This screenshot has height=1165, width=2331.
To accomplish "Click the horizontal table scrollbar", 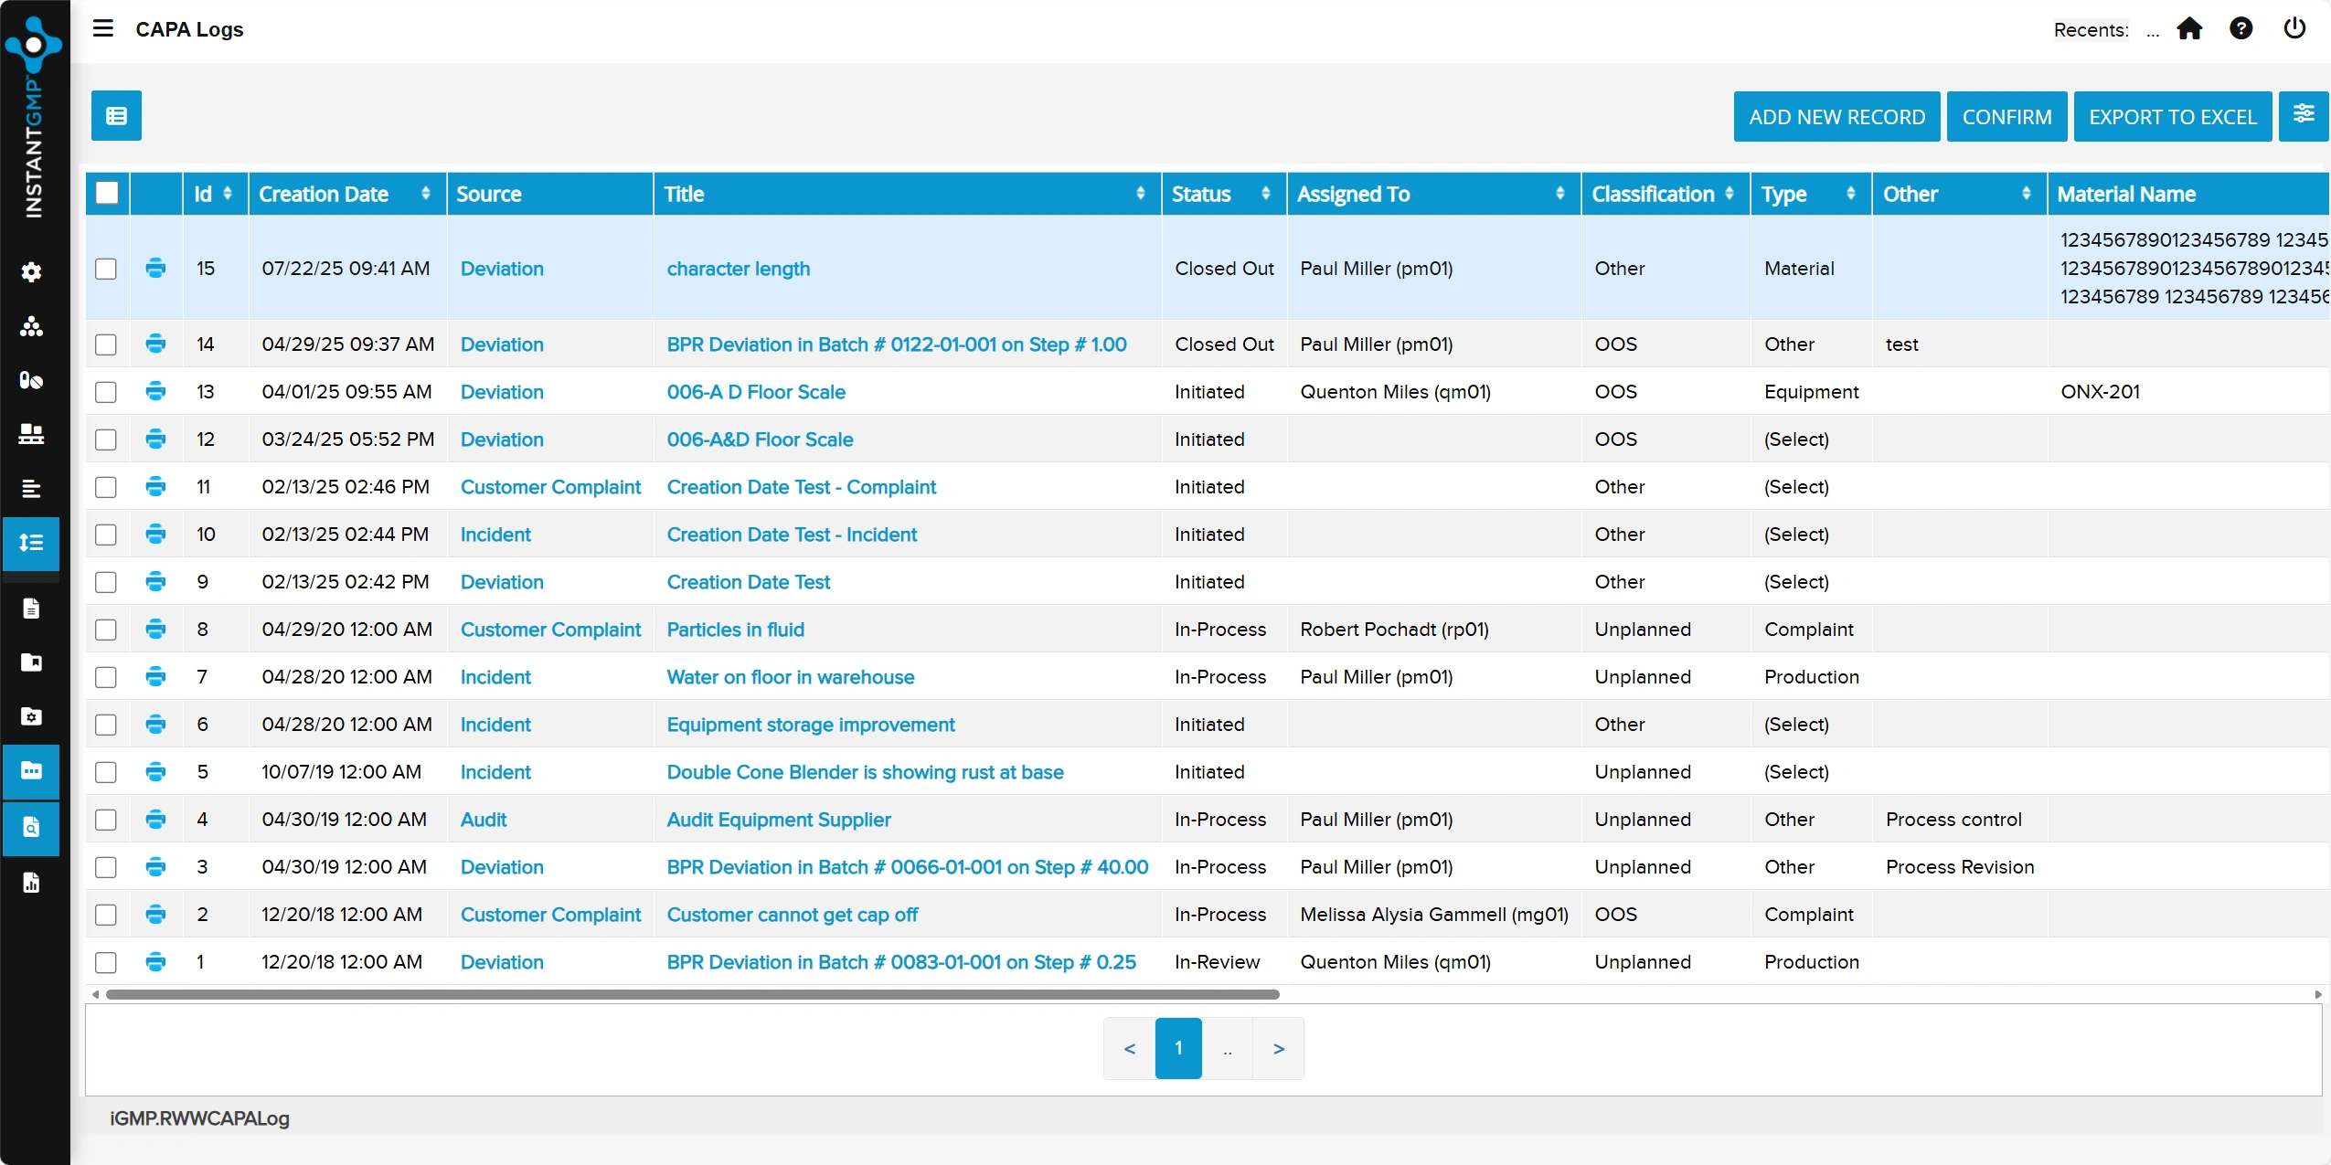I will (x=692, y=995).
